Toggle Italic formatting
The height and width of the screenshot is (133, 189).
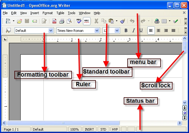(x=134, y=30)
